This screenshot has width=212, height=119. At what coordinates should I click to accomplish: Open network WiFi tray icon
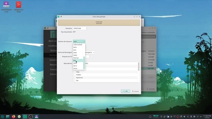[x=198, y=117]
